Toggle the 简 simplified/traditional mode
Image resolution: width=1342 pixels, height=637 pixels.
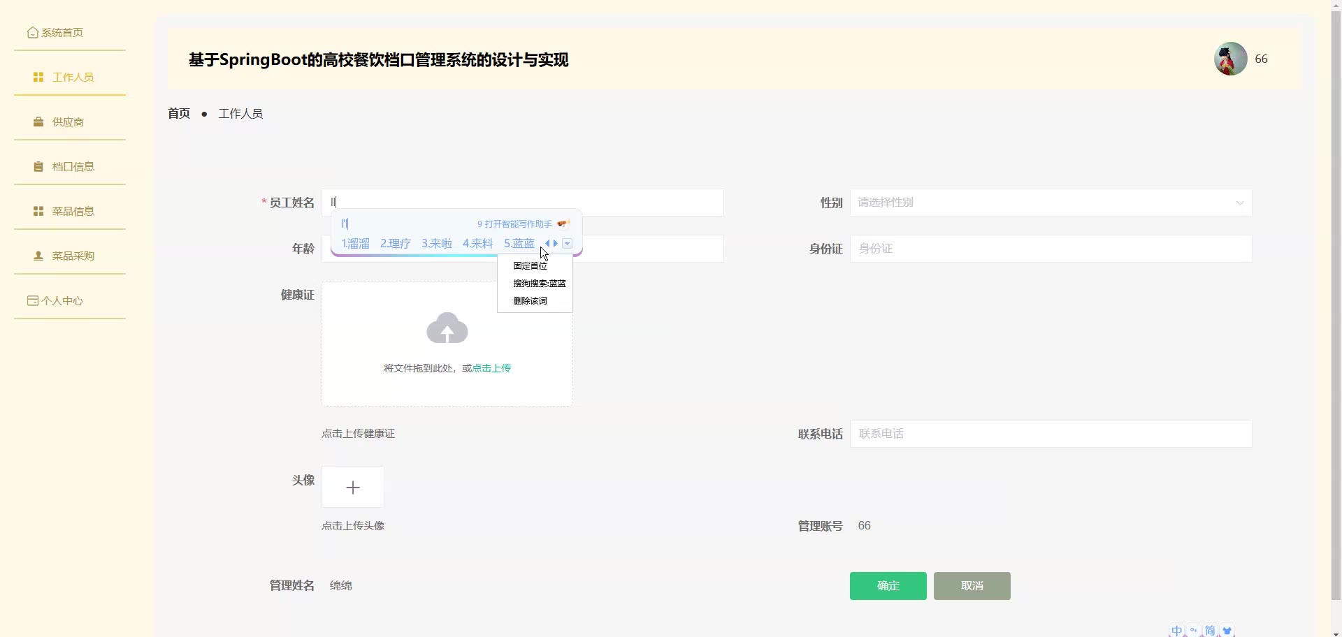1210,631
